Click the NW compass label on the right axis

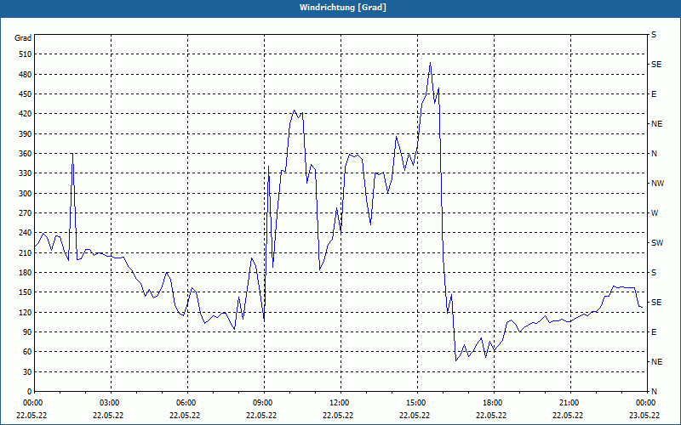657,184
